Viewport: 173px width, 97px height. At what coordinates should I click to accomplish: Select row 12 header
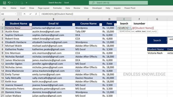coord(2,64)
